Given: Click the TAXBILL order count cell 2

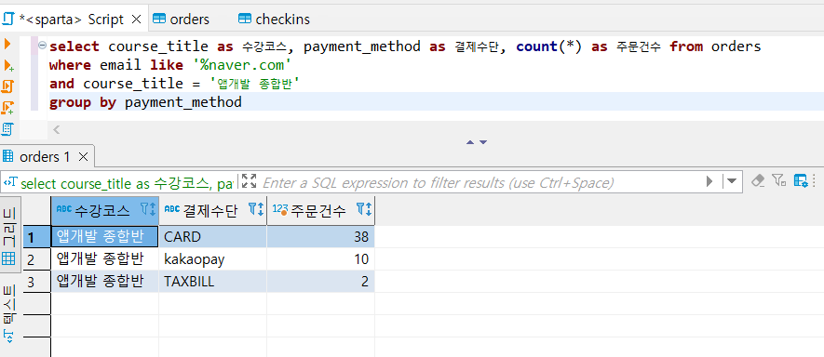Looking at the screenshot, I should [x=320, y=282].
